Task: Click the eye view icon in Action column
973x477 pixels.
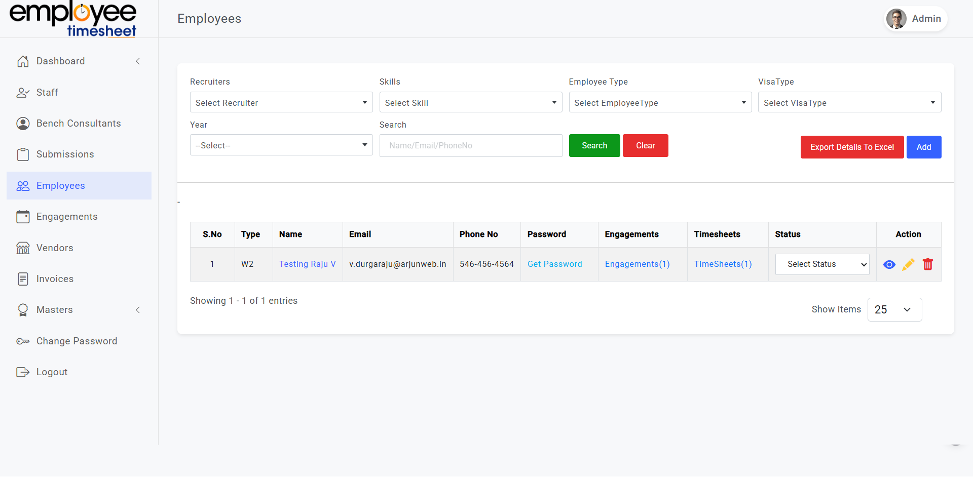Action: (889, 264)
